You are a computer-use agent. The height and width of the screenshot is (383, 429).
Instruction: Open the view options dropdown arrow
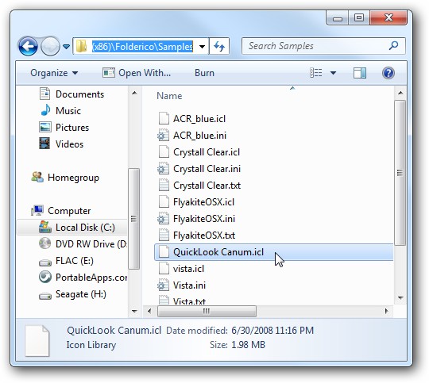pyautogui.click(x=333, y=73)
